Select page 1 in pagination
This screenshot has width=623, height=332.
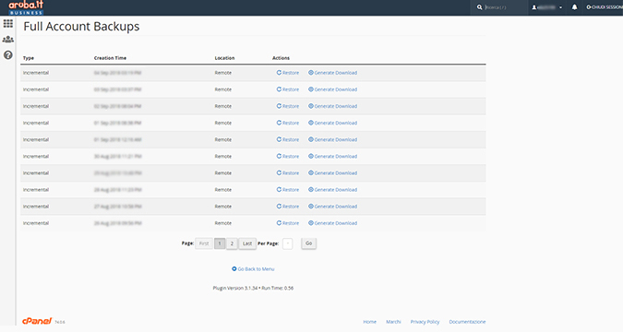[220, 243]
